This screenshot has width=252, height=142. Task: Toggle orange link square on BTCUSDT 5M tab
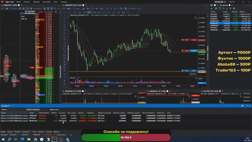pos(220,91)
